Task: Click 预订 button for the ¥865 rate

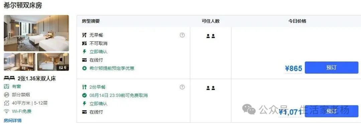Action: point(332,68)
